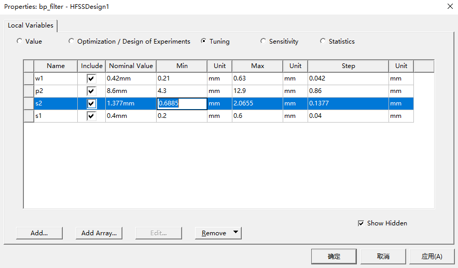Select the Value radio button
Image resolution: width=458 pixels, height=268 pixels.
pyautogui.click(x=20, y=41)
